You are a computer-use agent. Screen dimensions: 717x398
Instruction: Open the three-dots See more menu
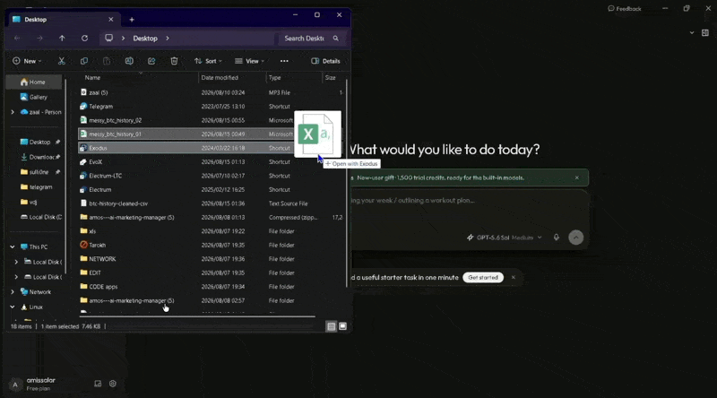point(284,61)
